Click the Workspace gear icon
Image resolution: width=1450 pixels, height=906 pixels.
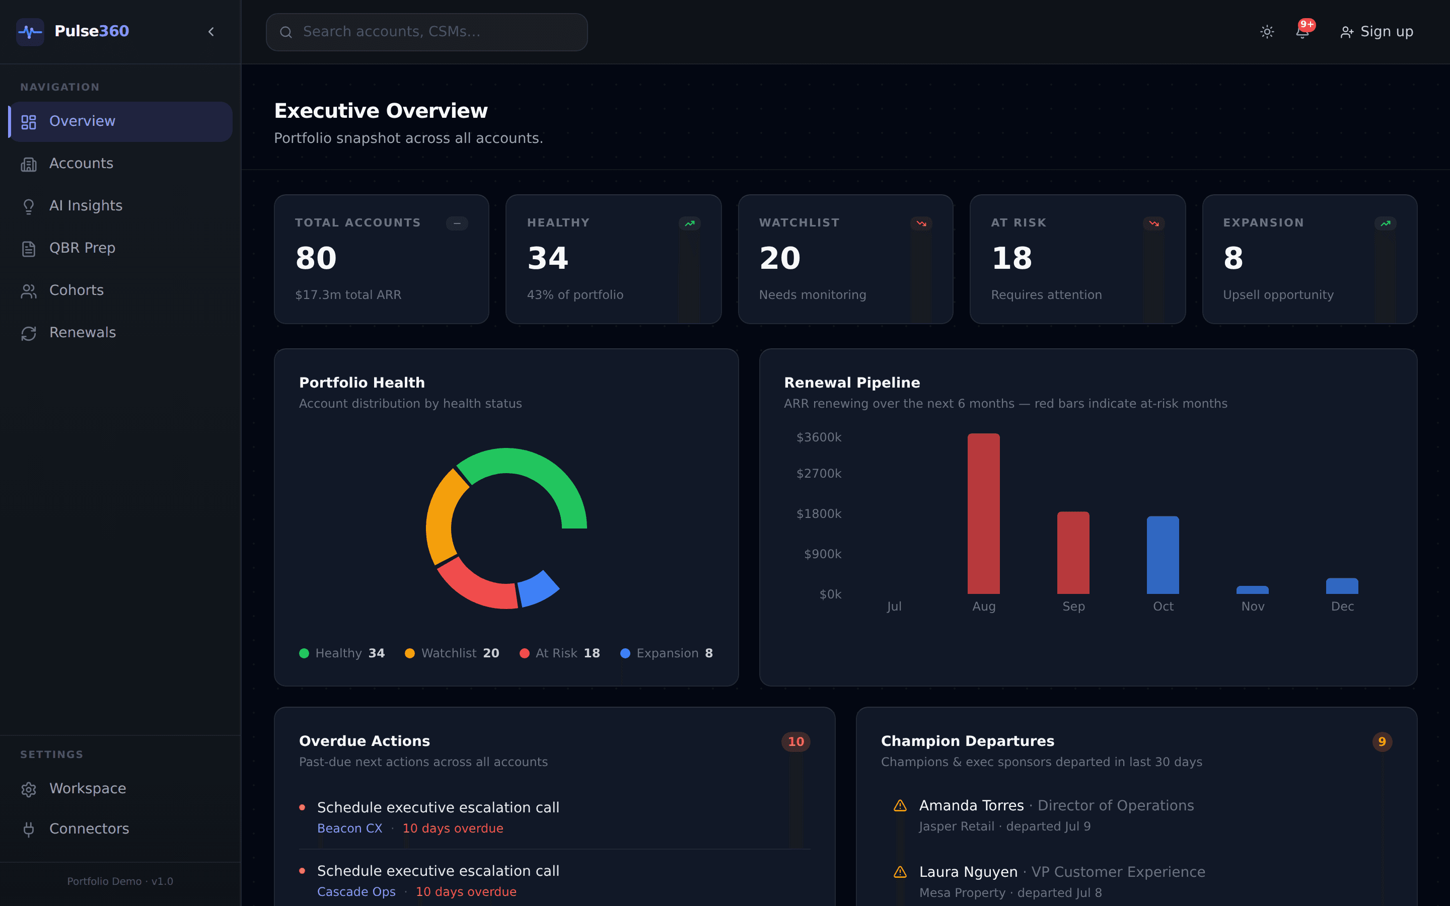(x=29, y=789)
